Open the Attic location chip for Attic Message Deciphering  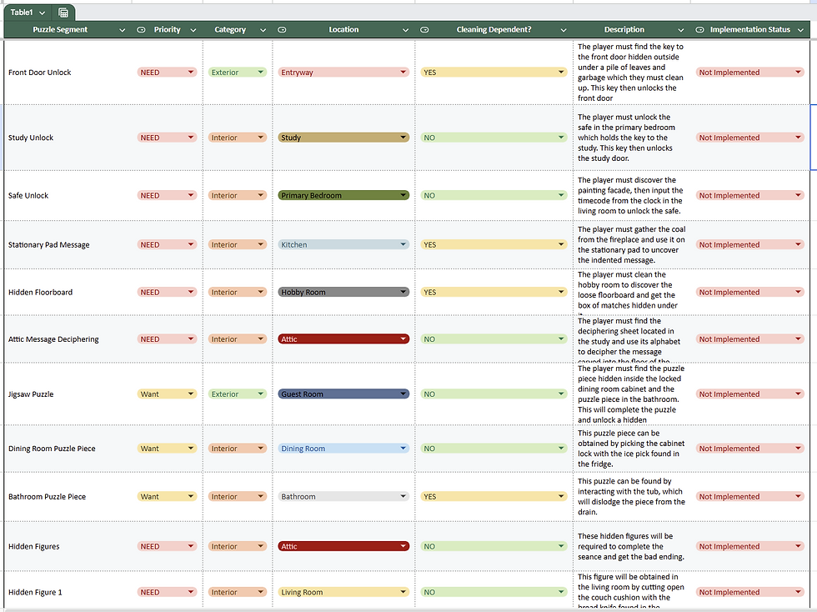[x=343, y=339]
